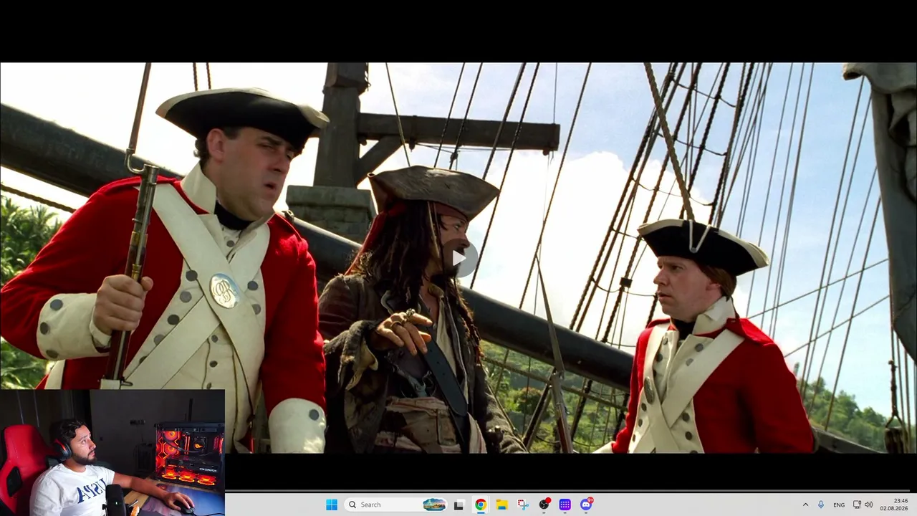Launch the Snipping Tool from the taskbar
The image size is (917, 516).
(x=523, y=505)
